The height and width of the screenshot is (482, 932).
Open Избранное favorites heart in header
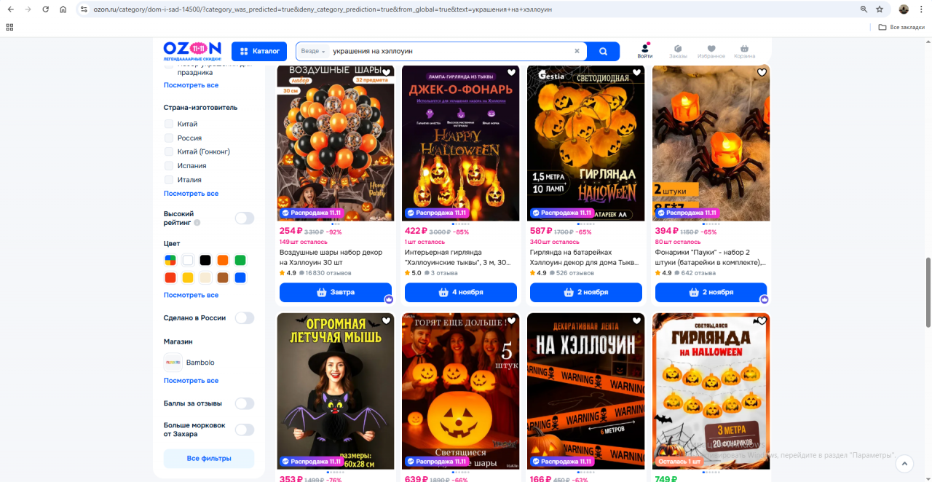(711, 51)
